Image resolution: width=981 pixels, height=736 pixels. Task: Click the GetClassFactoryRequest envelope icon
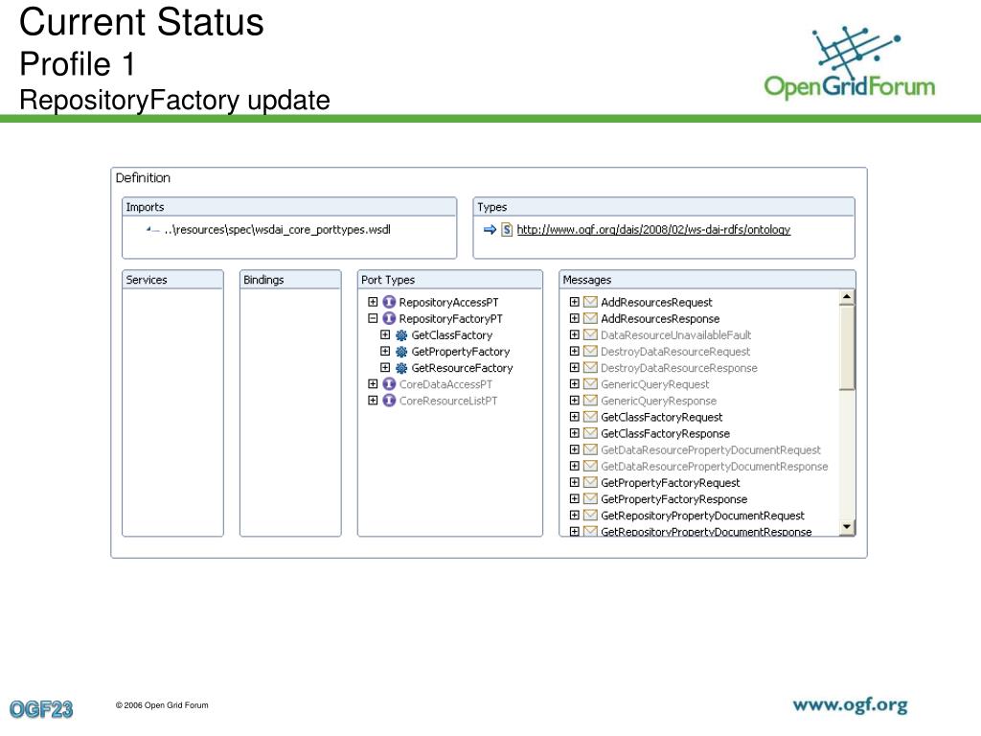590,417
